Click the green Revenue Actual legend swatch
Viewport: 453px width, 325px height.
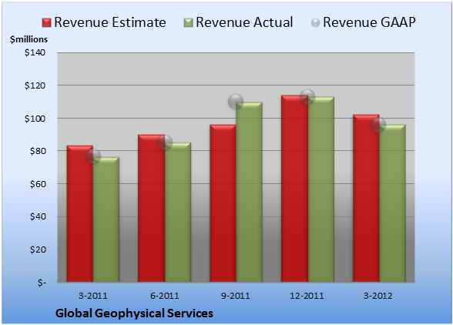click(x=188, y=22)
